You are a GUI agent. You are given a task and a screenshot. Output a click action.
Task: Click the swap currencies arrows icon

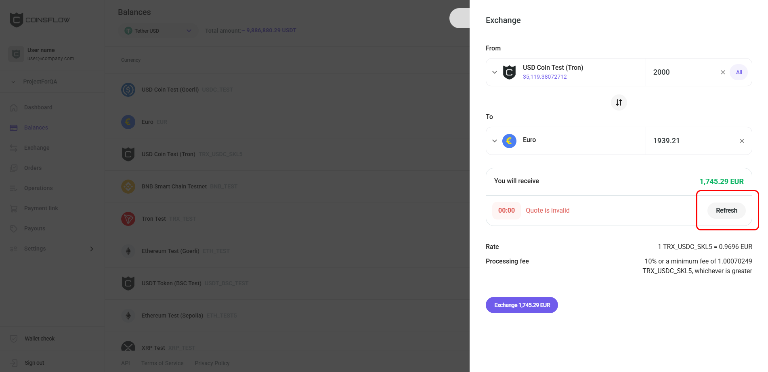[619, 102]
